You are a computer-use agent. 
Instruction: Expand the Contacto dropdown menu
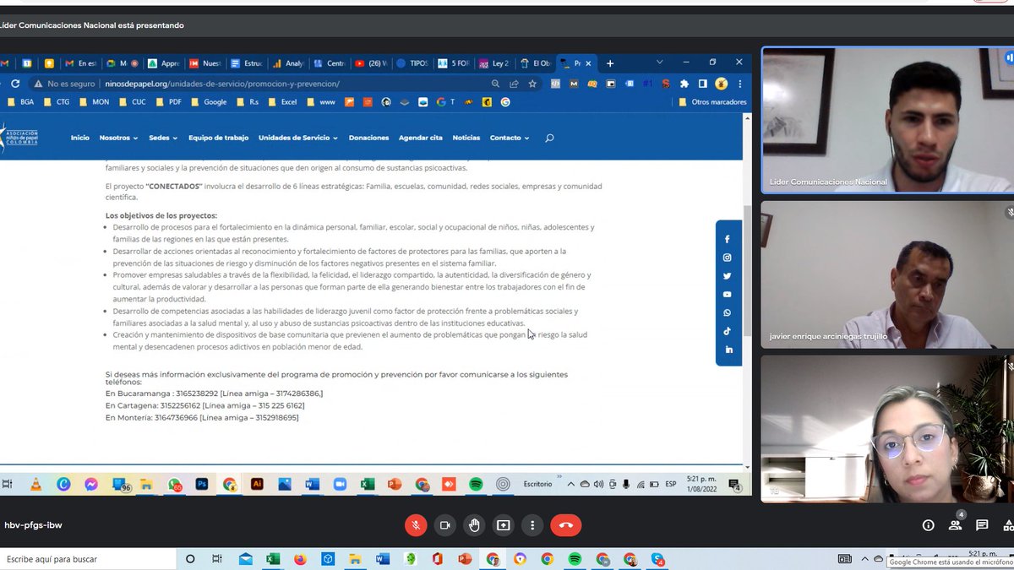tap(510, 138)
